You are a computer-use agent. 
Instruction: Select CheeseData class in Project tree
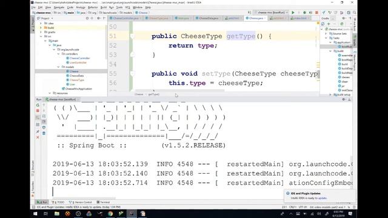75,76
